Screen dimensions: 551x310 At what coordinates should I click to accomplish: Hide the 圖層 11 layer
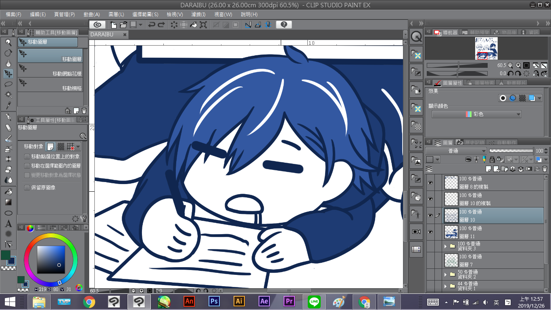click(430, 232)
